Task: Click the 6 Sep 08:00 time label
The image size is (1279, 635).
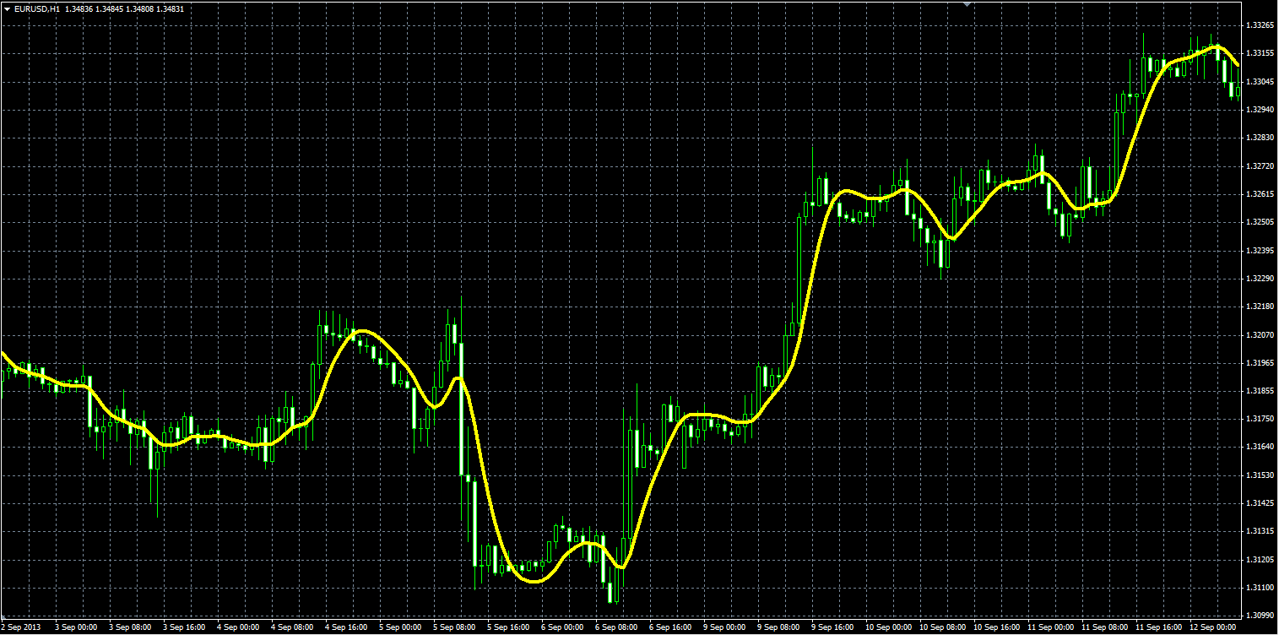Action: 615,627
